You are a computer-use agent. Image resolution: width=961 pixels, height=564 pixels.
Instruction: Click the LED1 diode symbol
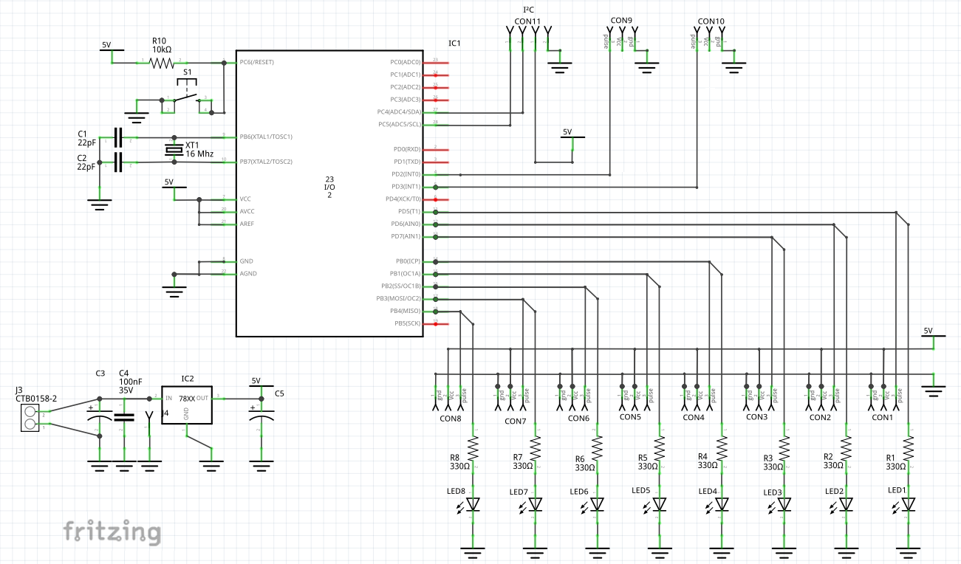click(907, 504)
